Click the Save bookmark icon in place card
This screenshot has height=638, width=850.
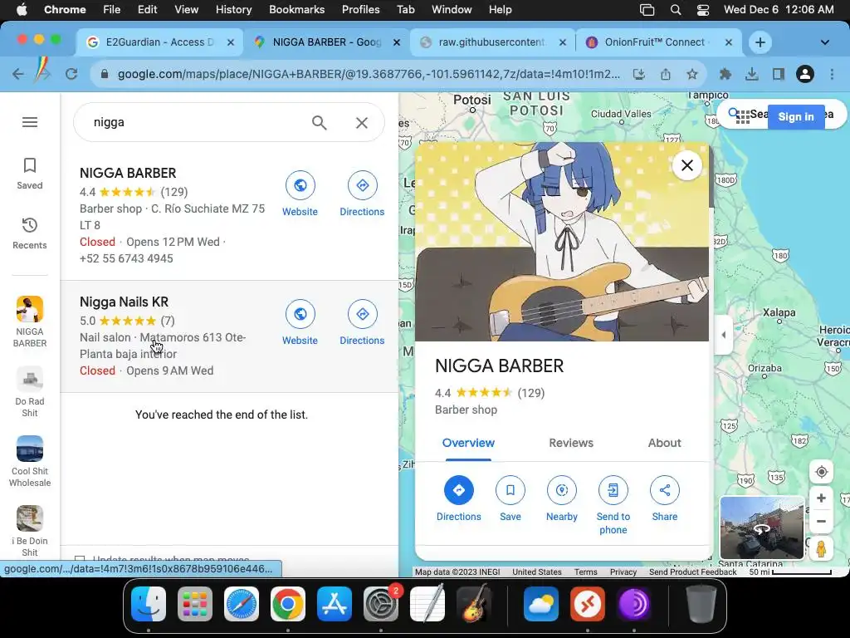[510, 490]
